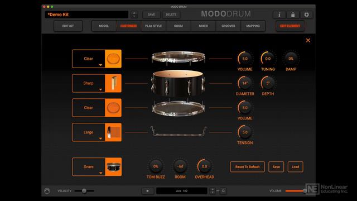
Task: Click the bottom resonant head hoop image
Action: pos(178,108)
